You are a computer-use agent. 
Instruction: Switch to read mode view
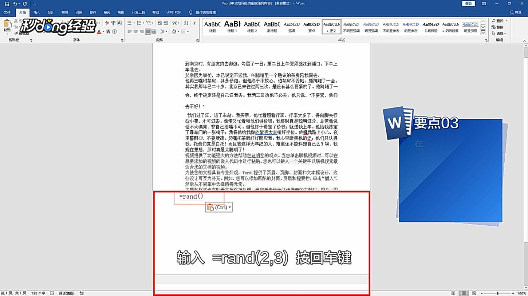coord(454,293)
